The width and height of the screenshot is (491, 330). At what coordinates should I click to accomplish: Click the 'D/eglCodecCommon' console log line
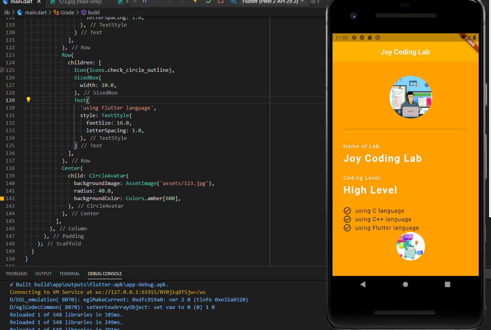click(112, 307)
